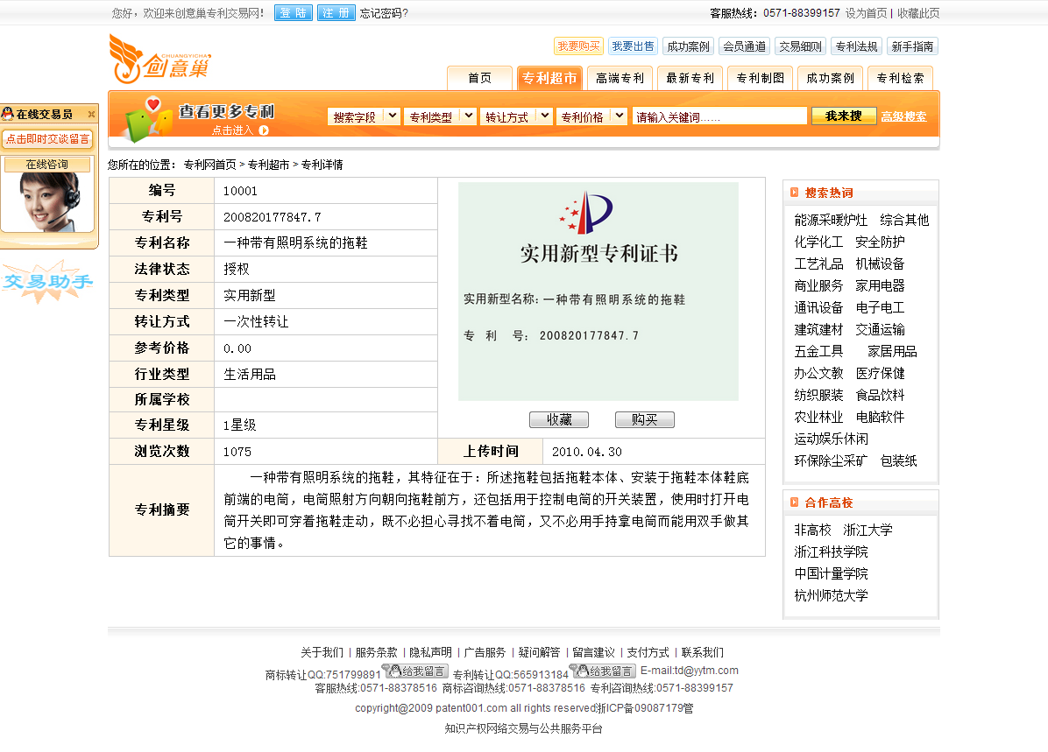
Task: Switch to the 高端专利 tab
Action: click(x=620, y=78)
